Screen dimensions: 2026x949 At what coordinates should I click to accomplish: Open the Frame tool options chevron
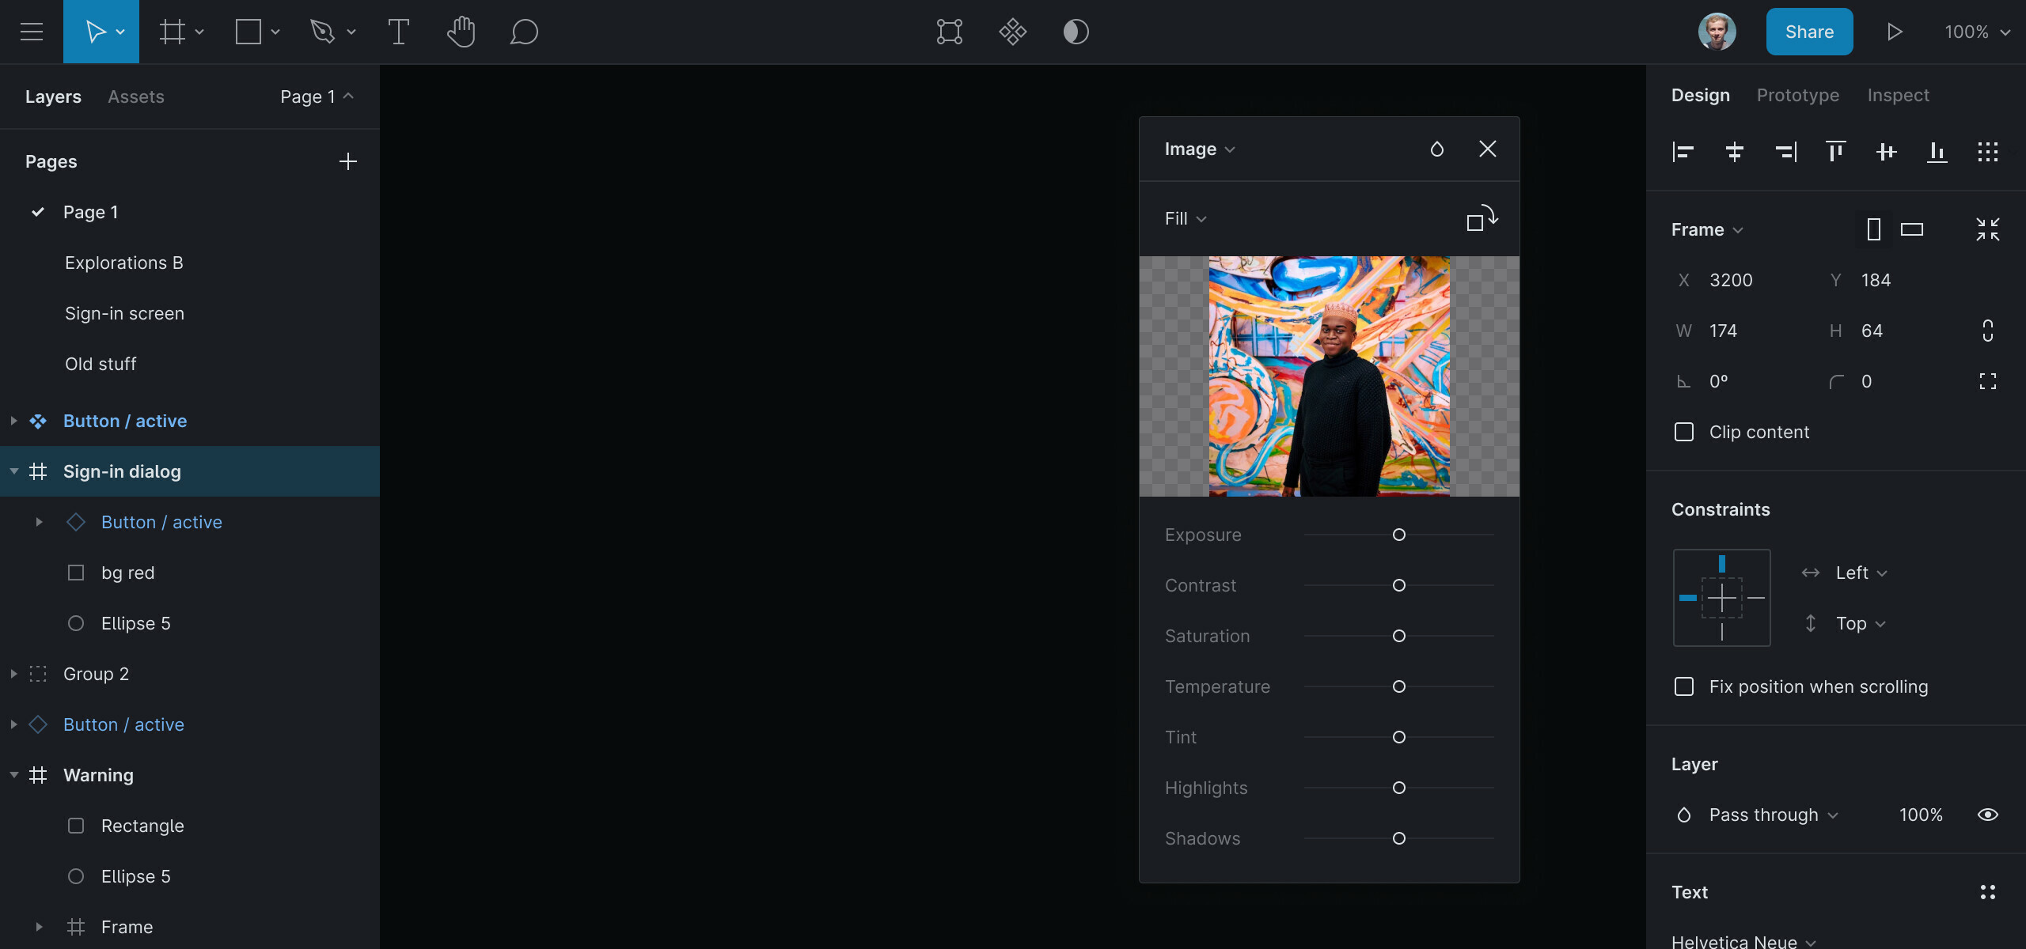pyautogui.click(x=199, y=32)
